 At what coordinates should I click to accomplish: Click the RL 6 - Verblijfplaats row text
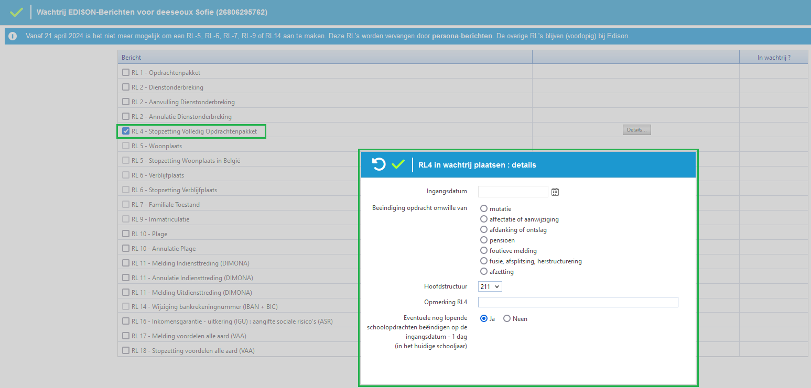pos(158,175)
